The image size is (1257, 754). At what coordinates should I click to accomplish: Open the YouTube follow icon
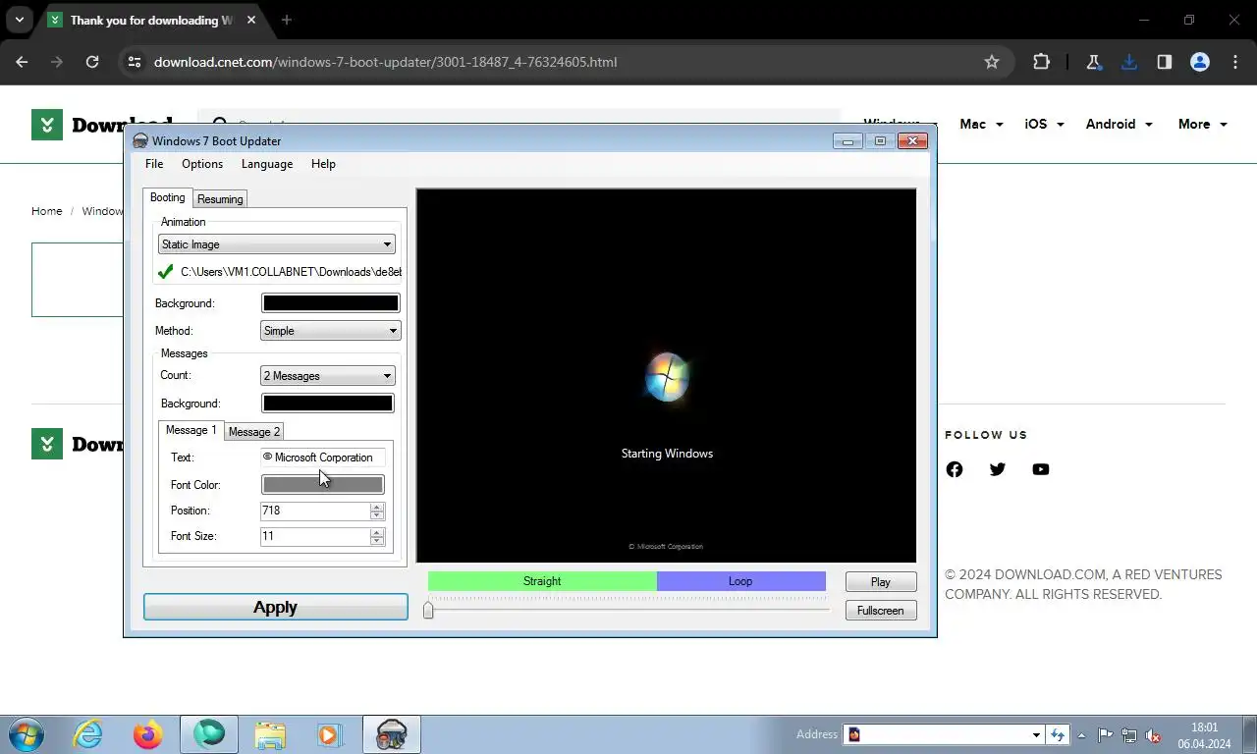tap(1041, 469)
